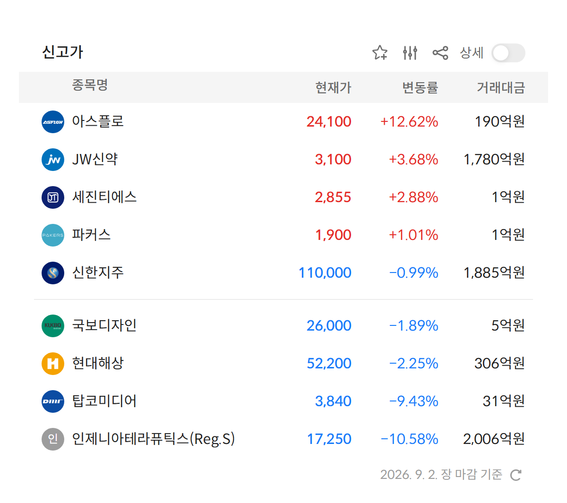Screen dimensions: 567x503
Task: Open the 신한지주 stock name
Action: (x=98, y=273)
